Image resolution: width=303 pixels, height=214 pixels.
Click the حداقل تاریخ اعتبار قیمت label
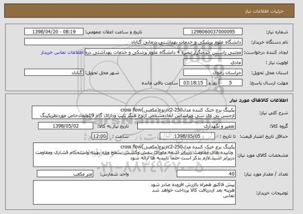(x=264, y=137)
